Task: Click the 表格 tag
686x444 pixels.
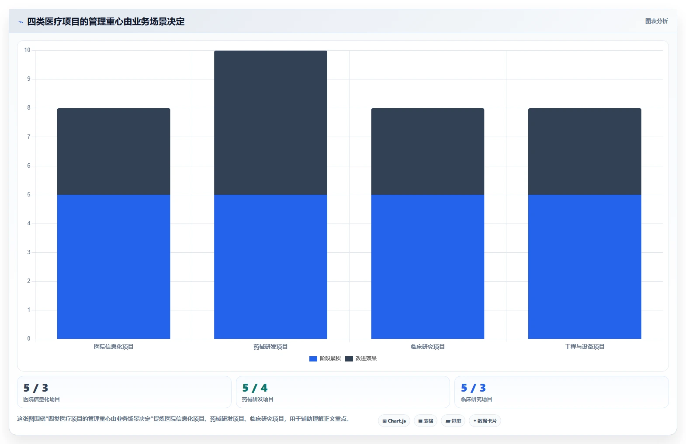Action: tap(426, 421)
